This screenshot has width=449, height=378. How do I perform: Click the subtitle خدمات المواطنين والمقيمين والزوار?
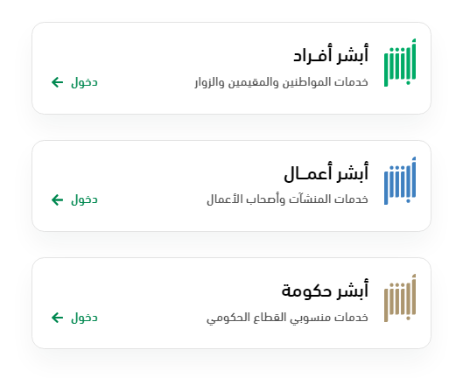point(282,82)
